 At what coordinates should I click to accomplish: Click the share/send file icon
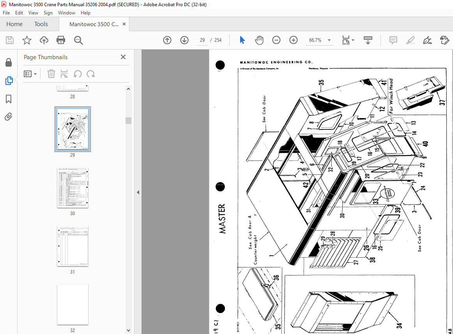pyautogui.click(x=444, y=40)
